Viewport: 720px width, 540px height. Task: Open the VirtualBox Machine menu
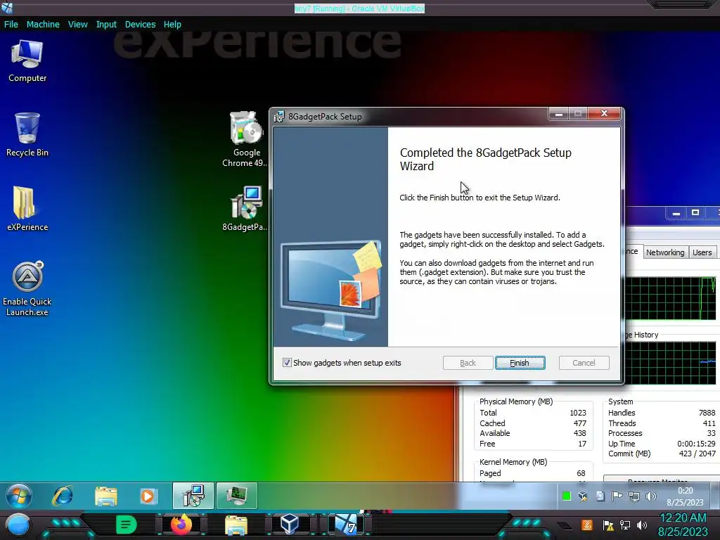[43, 25]
